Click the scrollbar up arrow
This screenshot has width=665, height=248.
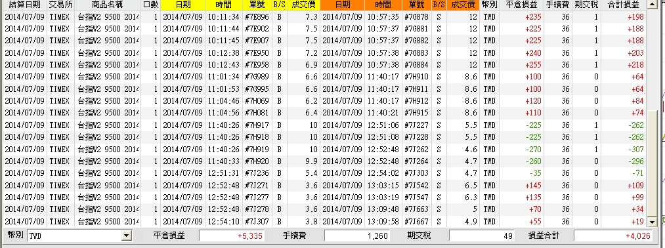[653, 5]
